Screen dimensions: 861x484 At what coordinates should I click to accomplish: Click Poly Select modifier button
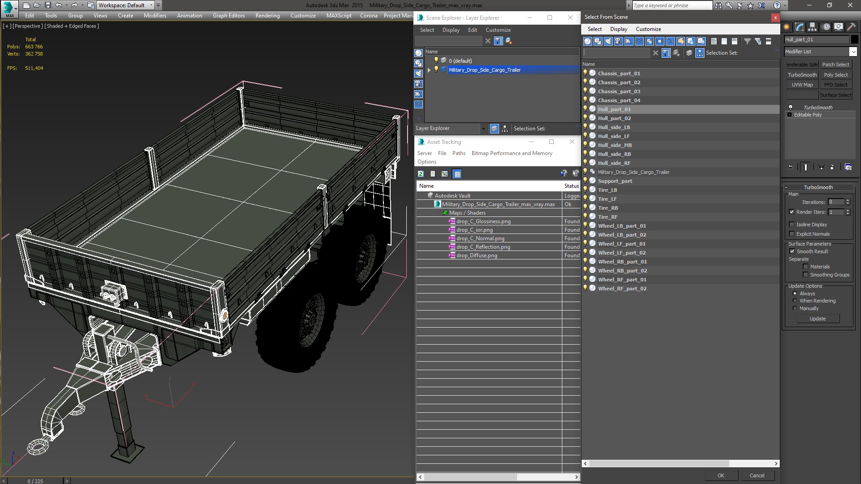836,75
